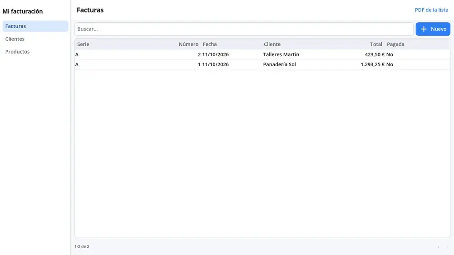Viewport: 454px width, 255px height.
Task: Click Pagada value No for Talleres Martín
Action: (x=390, y=54)
